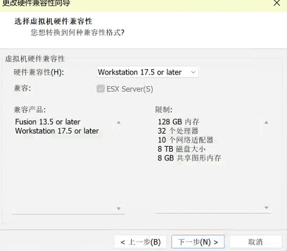Select the 10 个网络适配器 limit entry
This screenshot has height=251, width=287.
tap(185, 140)
